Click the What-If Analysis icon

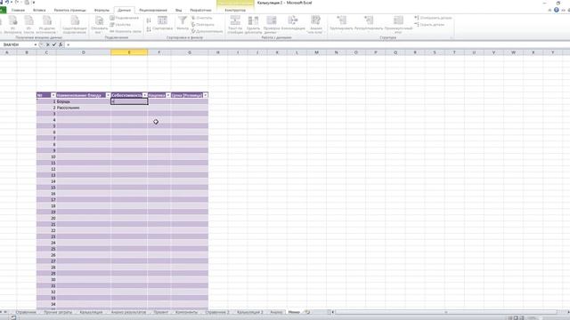pyautogui.click(x=315, y=24)
